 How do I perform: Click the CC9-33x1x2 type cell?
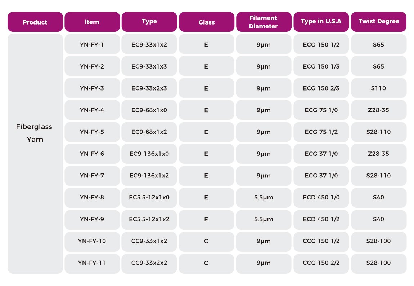click(149, 241)
